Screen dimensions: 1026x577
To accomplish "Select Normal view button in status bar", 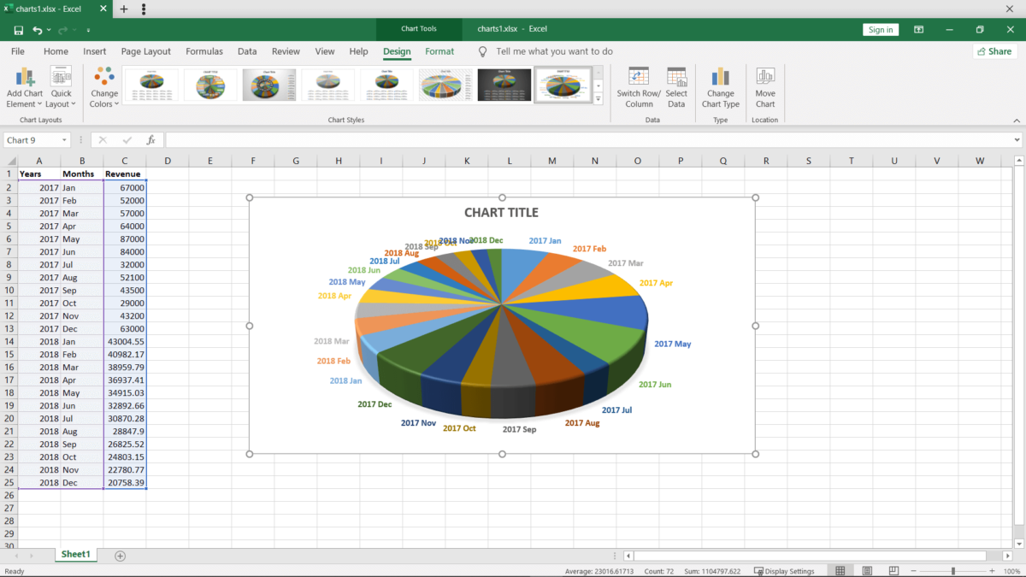I will pos(840,571).
